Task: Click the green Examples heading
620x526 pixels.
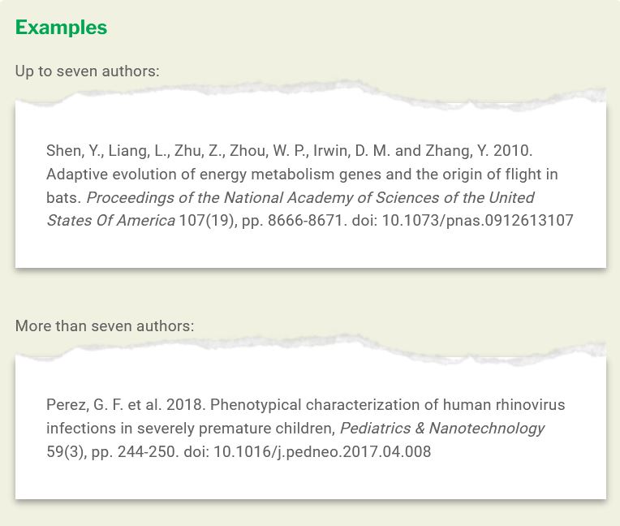Action: click(61, 28)
